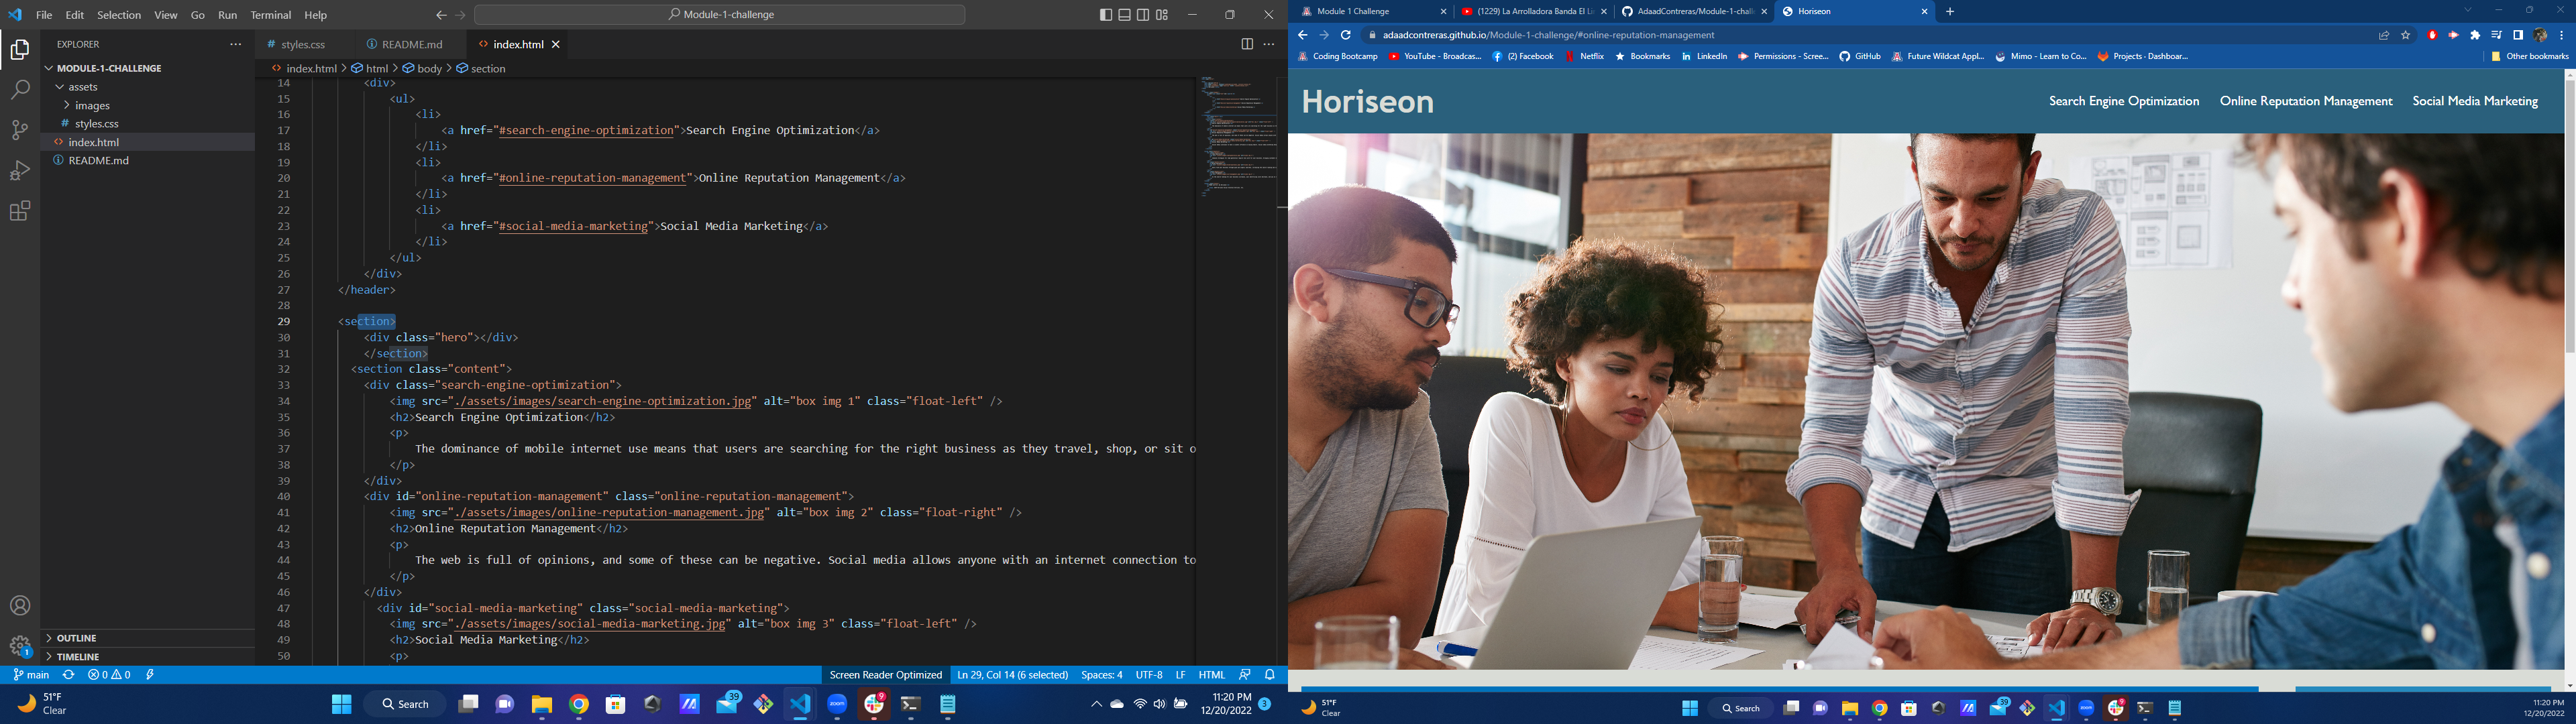Collapse the MODULE-1-CHALLENGE folder root
The width and height of the screenshot is (2576, 724).
(x=110, y=68)
